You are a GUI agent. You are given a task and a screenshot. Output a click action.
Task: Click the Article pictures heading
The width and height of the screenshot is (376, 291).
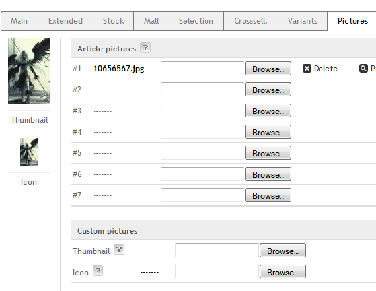click(x=106, y=49)
